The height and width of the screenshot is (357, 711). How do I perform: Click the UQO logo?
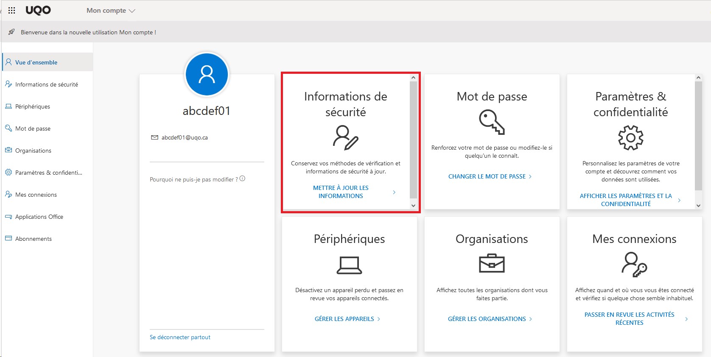pyautogui.click(x=38, y=11)
